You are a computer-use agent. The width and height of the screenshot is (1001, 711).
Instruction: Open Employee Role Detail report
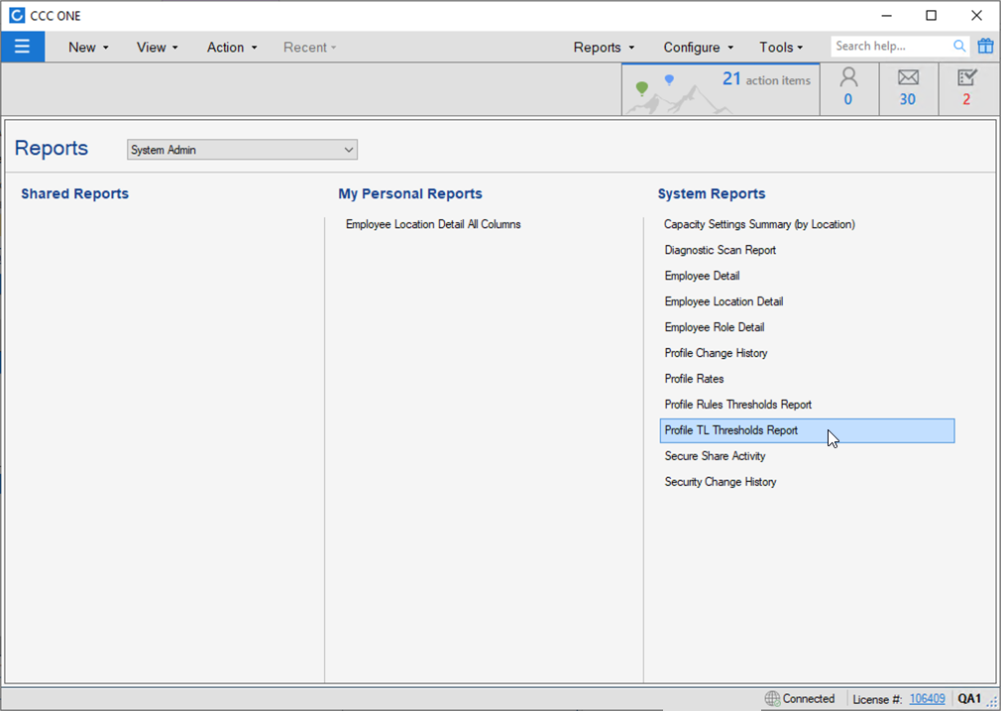click(x=715, y=327)
